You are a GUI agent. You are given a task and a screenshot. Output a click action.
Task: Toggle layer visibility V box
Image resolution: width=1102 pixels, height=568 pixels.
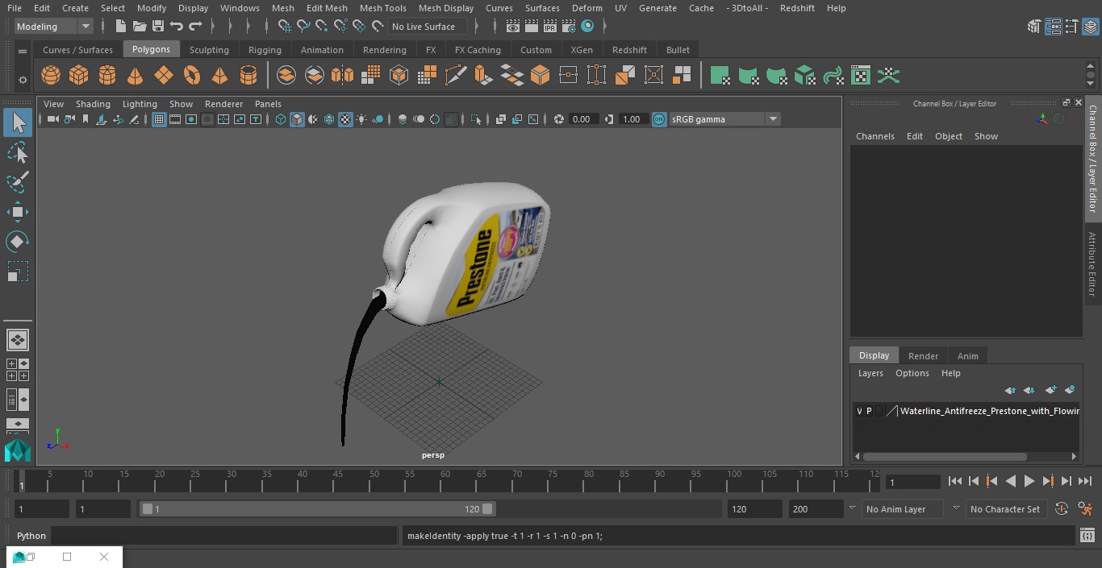point(859,411)
